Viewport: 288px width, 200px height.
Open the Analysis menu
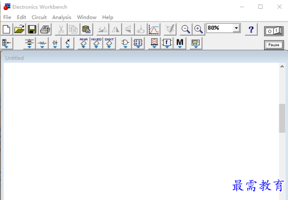(62, 17)
